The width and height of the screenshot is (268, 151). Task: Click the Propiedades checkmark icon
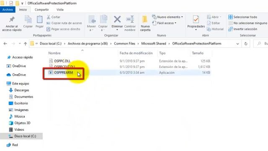[196, 19]
